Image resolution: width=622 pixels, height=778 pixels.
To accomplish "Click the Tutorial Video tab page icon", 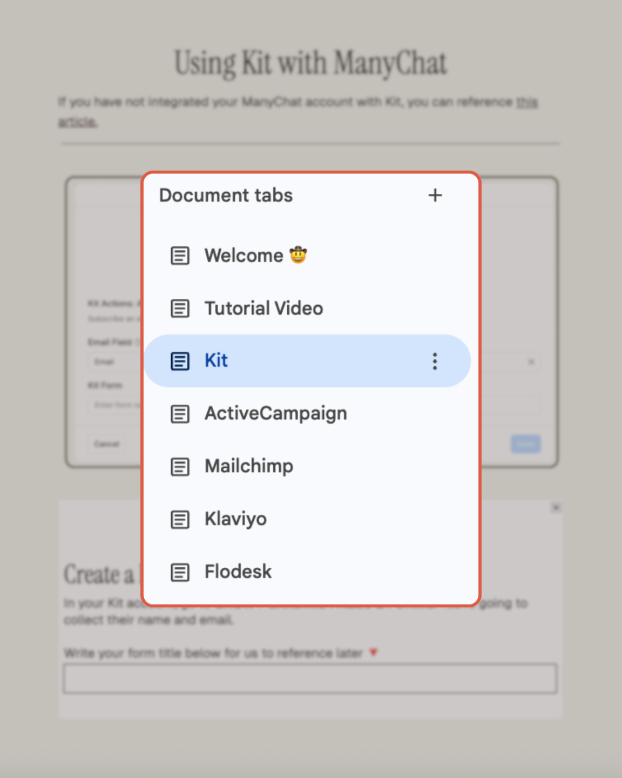I will pos(180,308).
